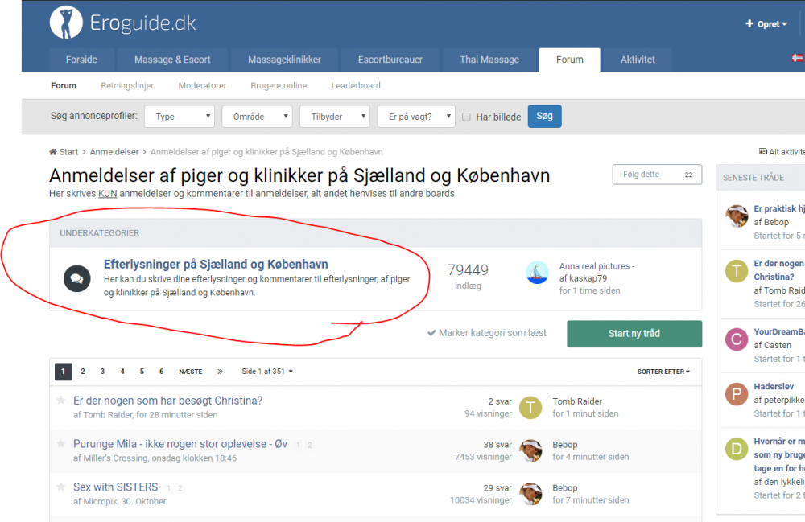Star the thread 'Sex with SISTERS'
The height and width of the screenshot is (522, 805).
tap(60, 487)
